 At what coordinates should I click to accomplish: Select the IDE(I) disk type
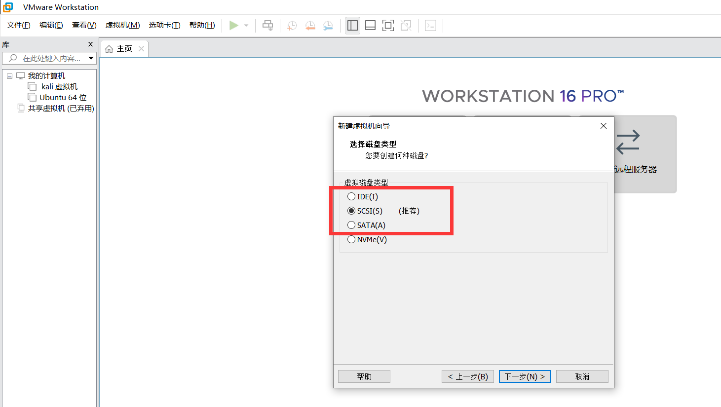(x=363, y=197)
